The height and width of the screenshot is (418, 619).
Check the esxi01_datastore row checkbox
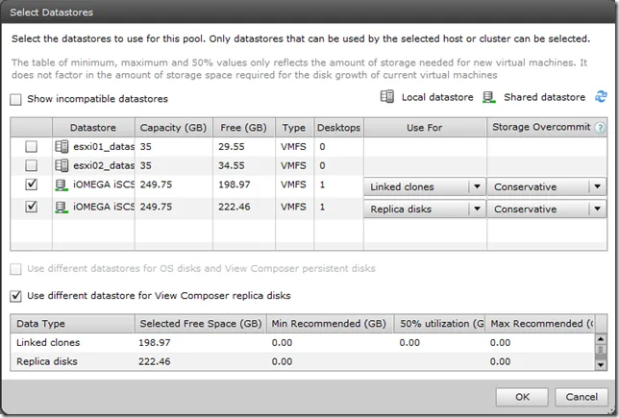(x=31, y=147)
